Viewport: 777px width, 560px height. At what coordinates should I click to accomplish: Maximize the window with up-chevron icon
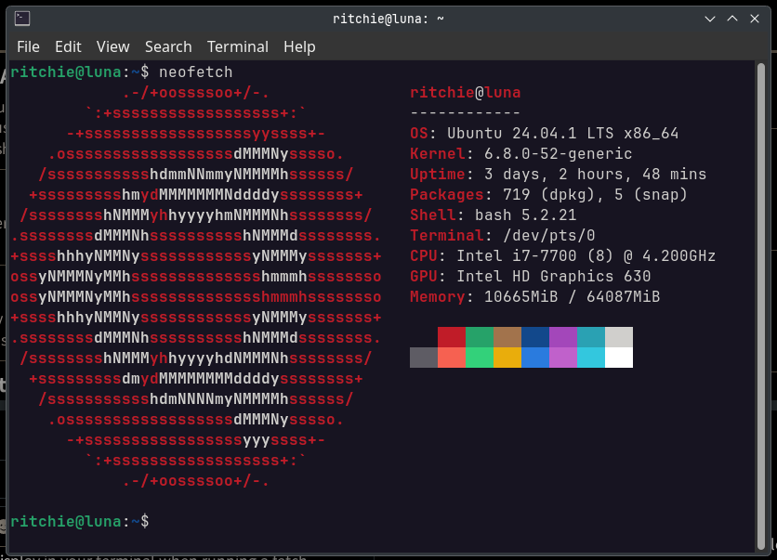pos(731,19)
